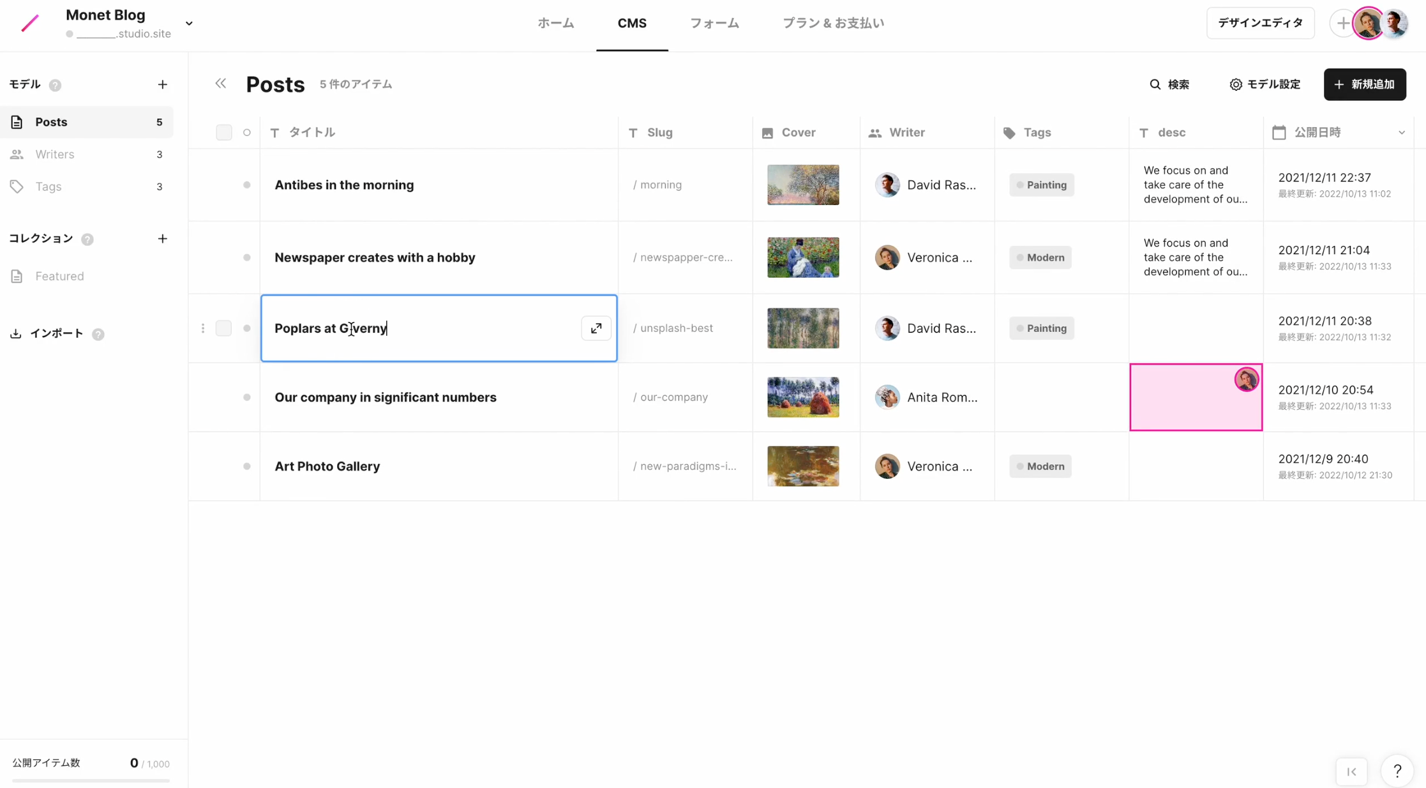Screen dimensions: 1426x788
Task: Toggle the select-all checkbox in header
Action: tap(224, 132)
